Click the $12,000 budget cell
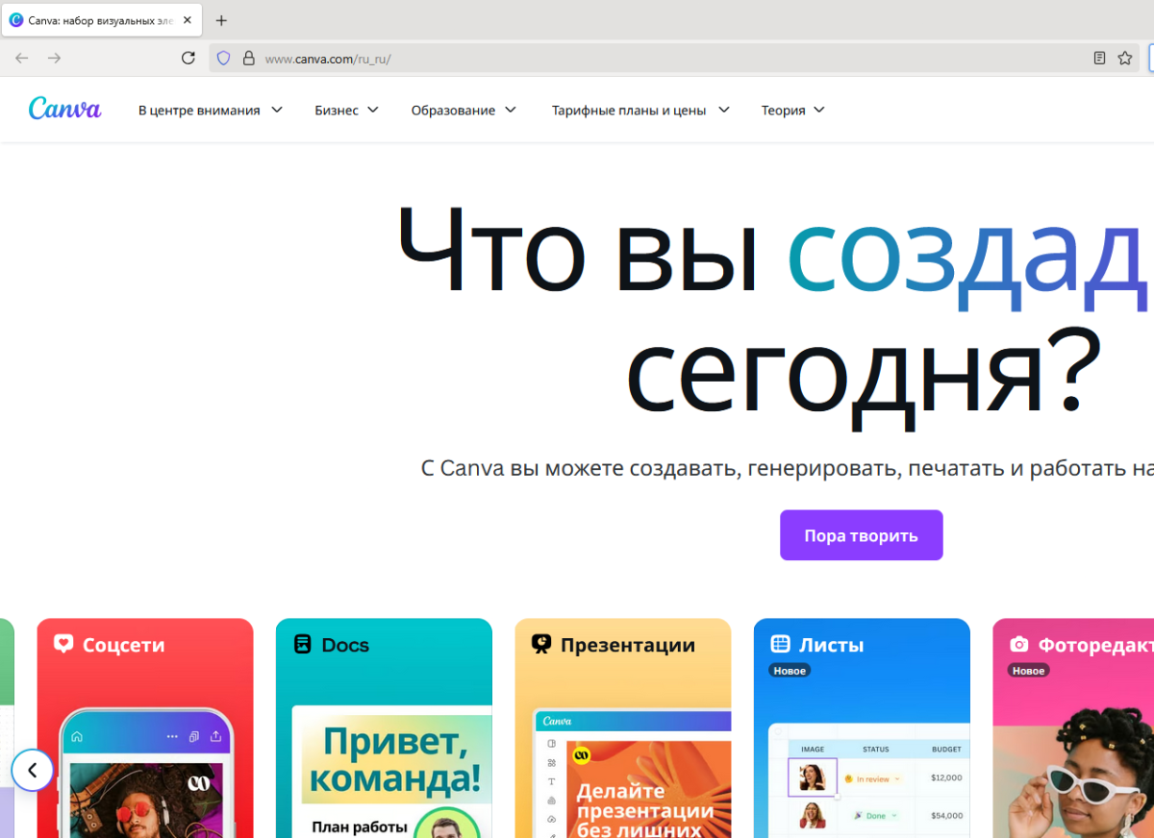Screen dimensions: 1154x838 pyautogui.click(x=946, y=777)
